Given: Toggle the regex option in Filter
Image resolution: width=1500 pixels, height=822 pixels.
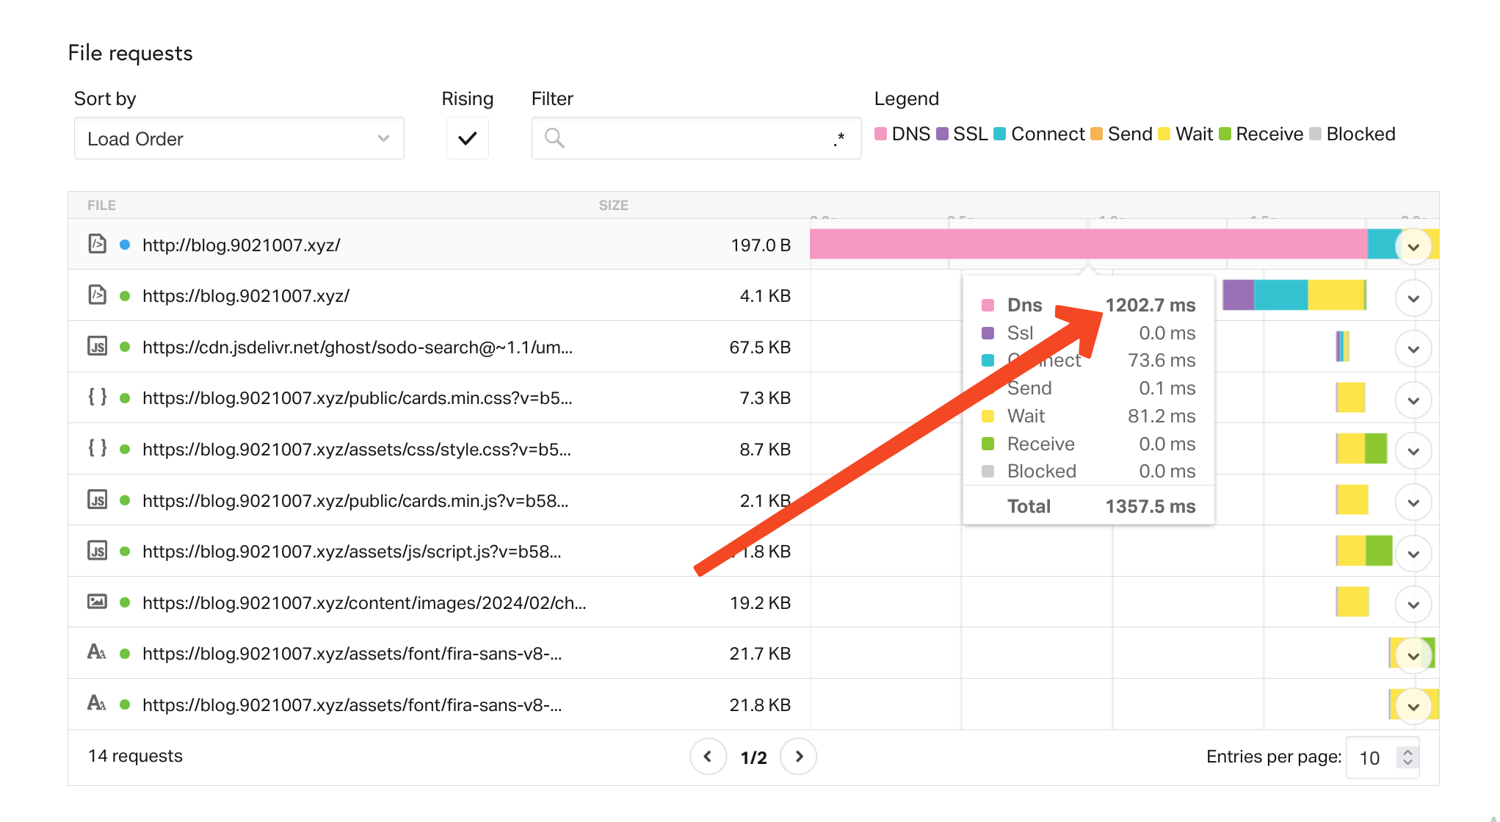Looking at the screenshot, I should click(x=839, y=138).
